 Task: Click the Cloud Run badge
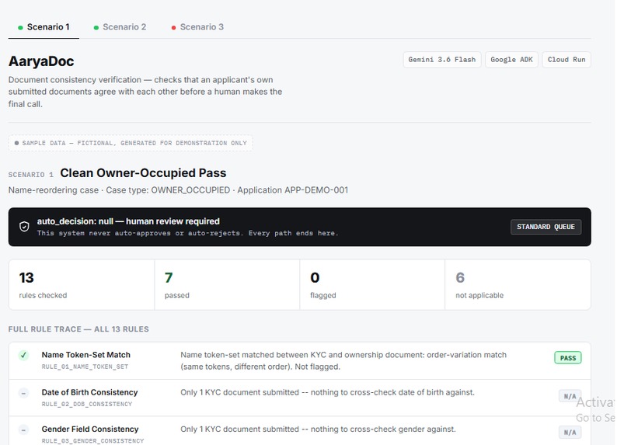pos(566,60)
